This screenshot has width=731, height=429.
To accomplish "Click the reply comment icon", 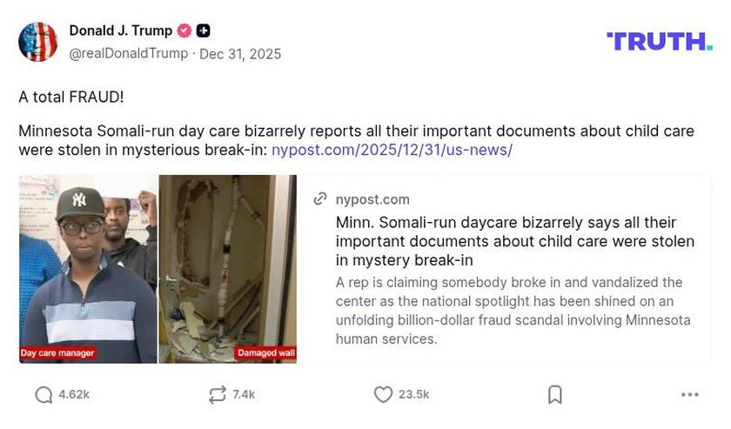I will click(x=44, y=395).
